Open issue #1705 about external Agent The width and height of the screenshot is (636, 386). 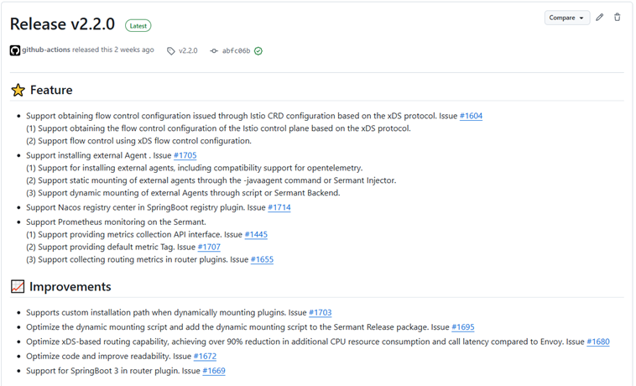(185, 155)
